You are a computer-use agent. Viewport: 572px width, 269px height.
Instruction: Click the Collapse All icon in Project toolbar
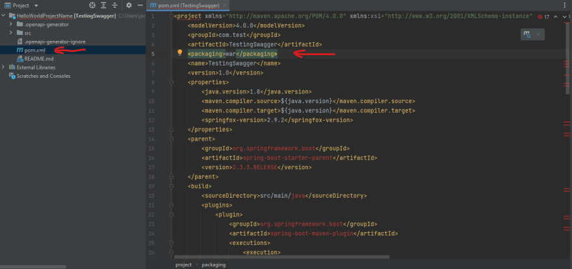(115, 5)
